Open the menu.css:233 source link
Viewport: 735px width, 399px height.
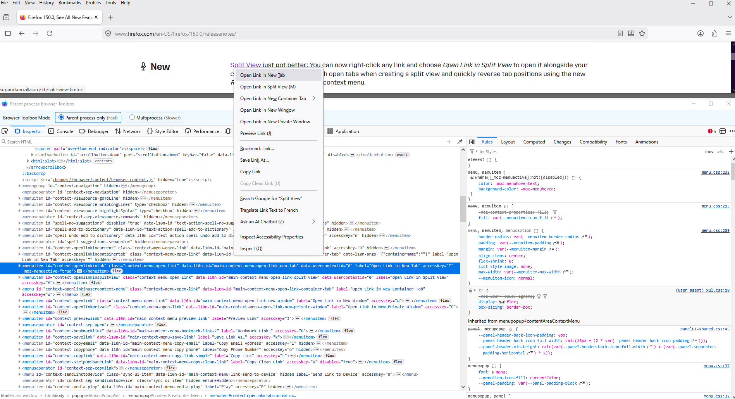pos(715,172)
